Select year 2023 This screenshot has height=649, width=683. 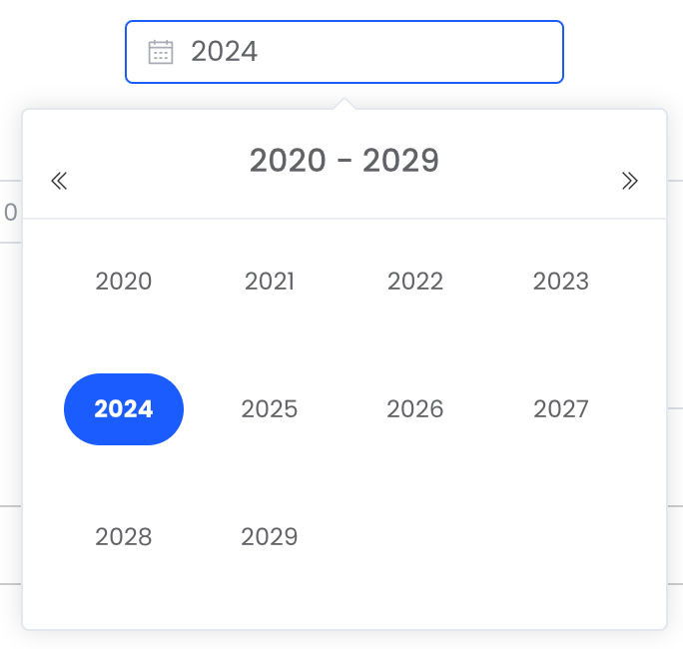561,281
